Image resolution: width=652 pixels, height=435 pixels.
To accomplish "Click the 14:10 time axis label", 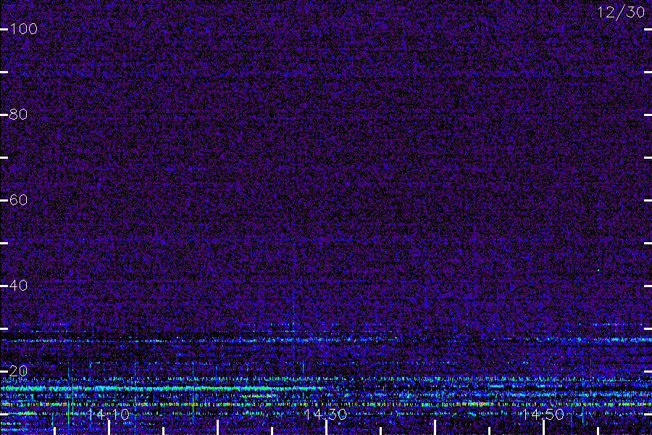I will (x=109, y=414).
